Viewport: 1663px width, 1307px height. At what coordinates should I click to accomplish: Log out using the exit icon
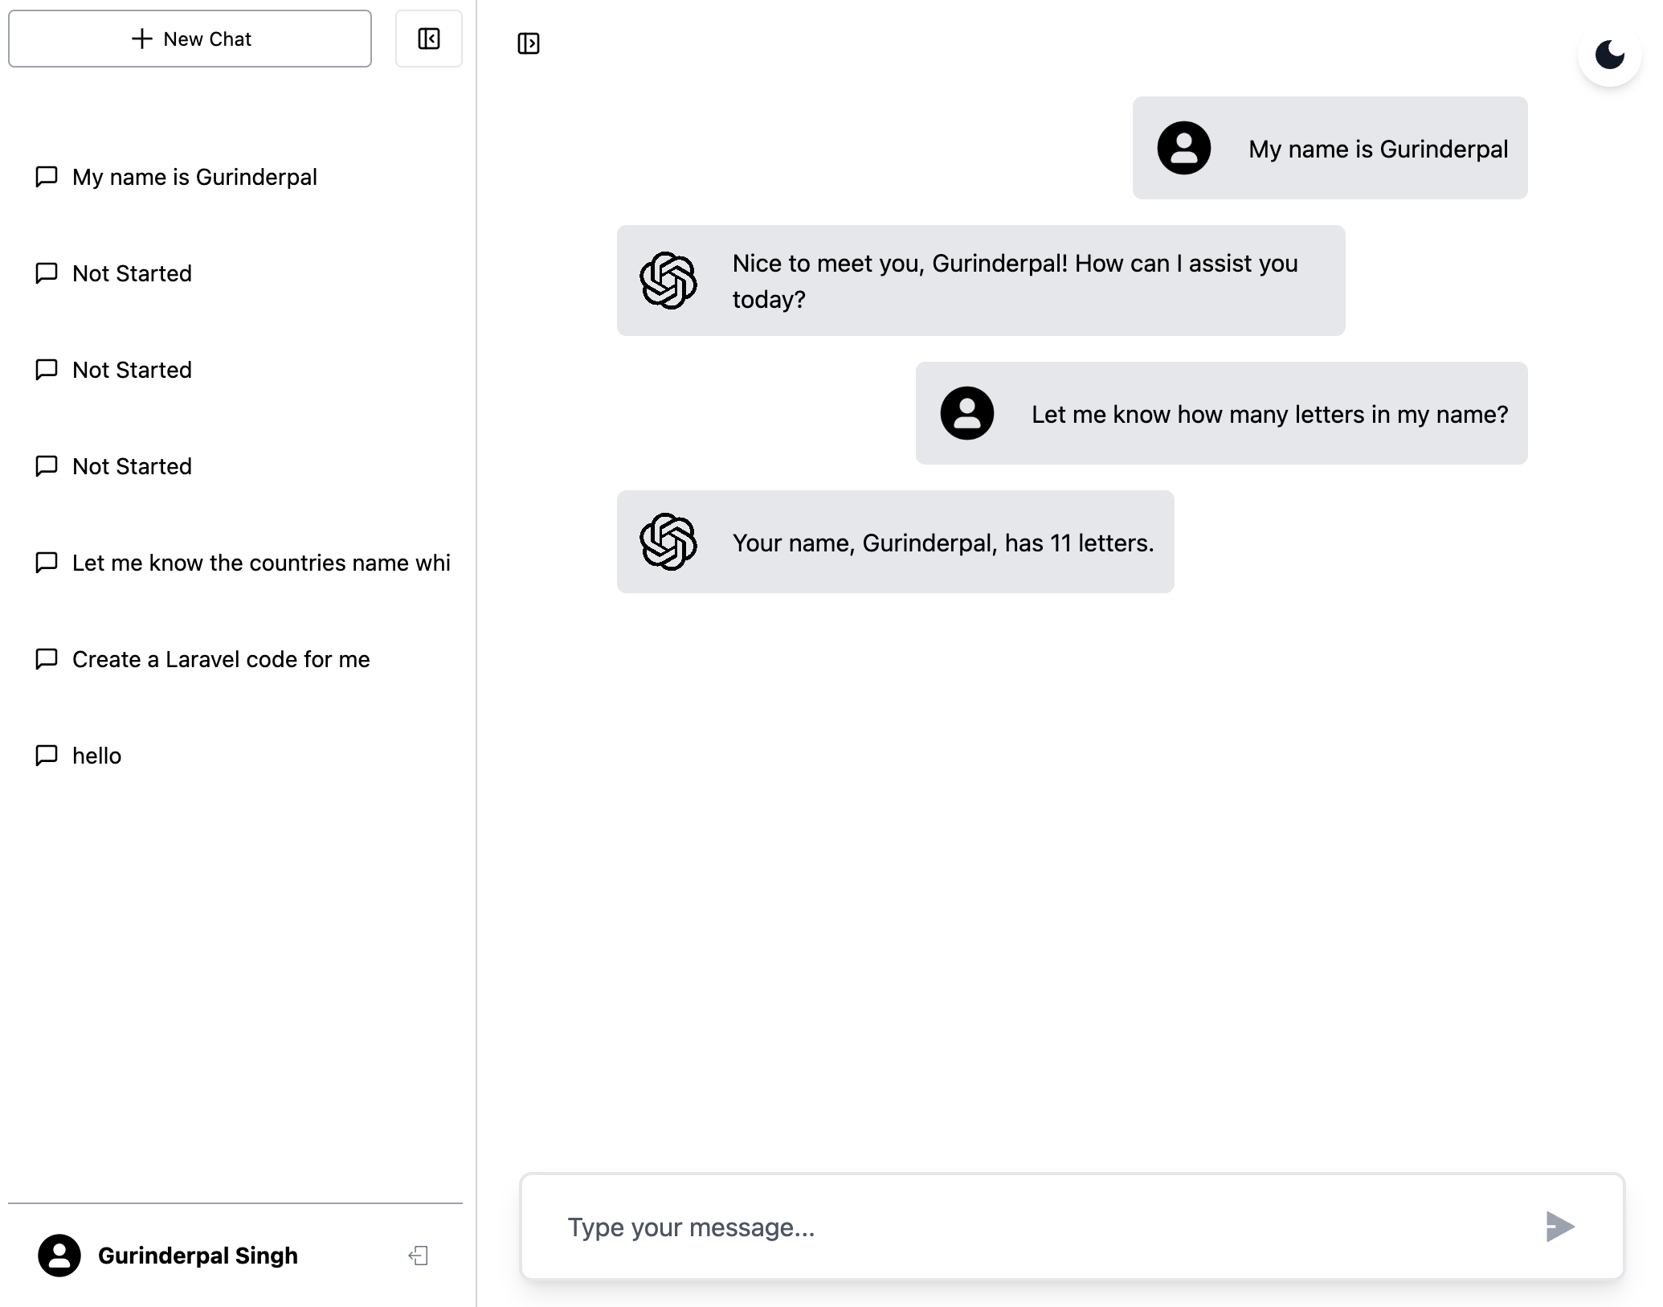point(419,1256)
